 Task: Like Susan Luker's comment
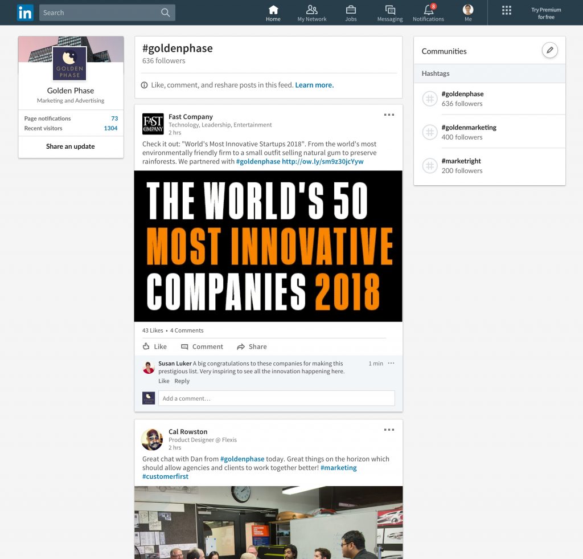[x=163, y=381]
